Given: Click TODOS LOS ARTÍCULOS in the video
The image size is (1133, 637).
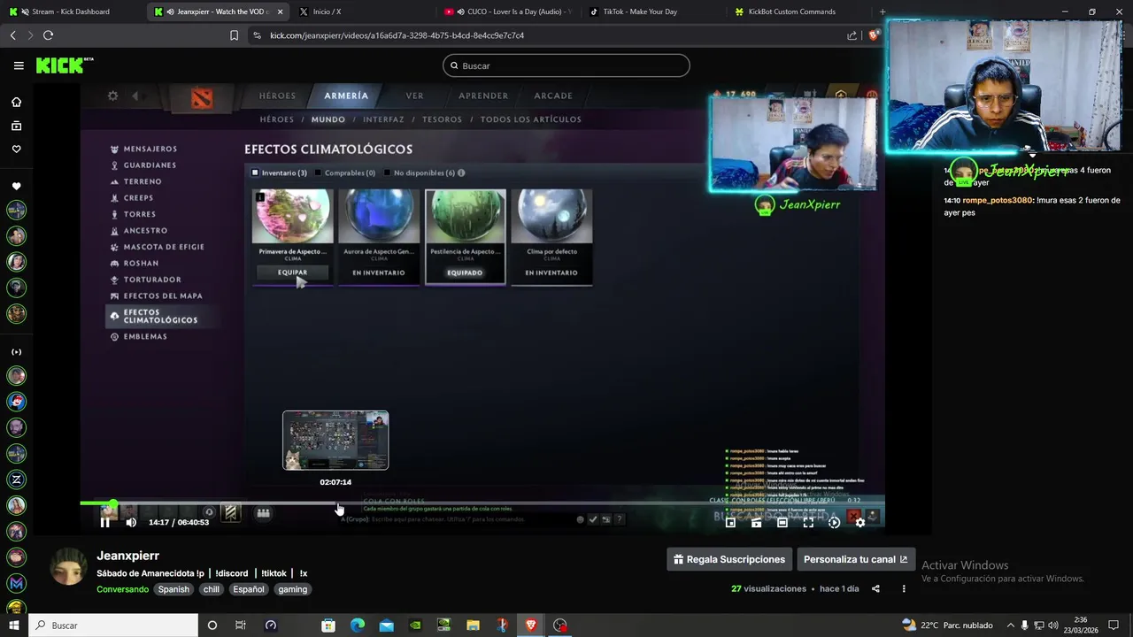Looking at the screenshot, I should click(531, 119).
